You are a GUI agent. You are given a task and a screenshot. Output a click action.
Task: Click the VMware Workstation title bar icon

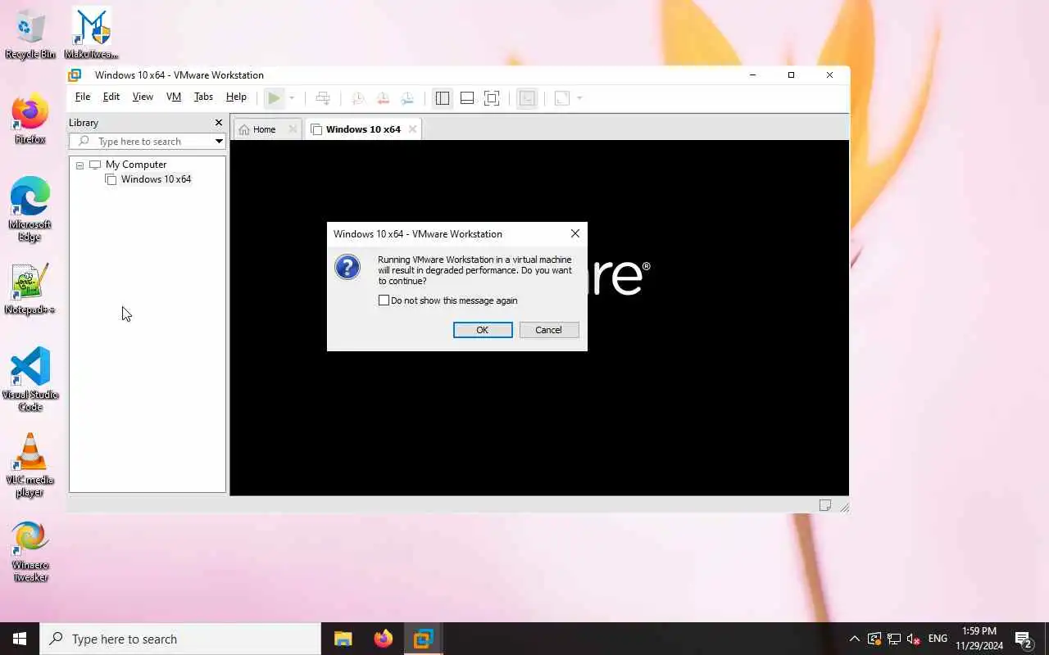tap(75, 75)
